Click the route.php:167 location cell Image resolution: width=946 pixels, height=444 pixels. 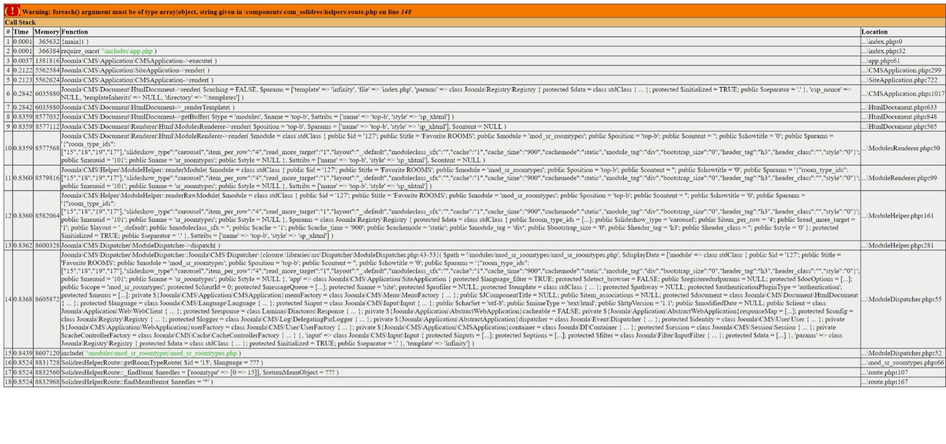point(885,382)
